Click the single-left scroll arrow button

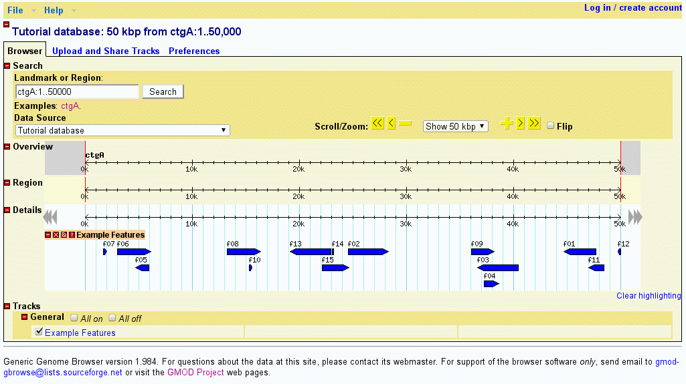point(392,124)
